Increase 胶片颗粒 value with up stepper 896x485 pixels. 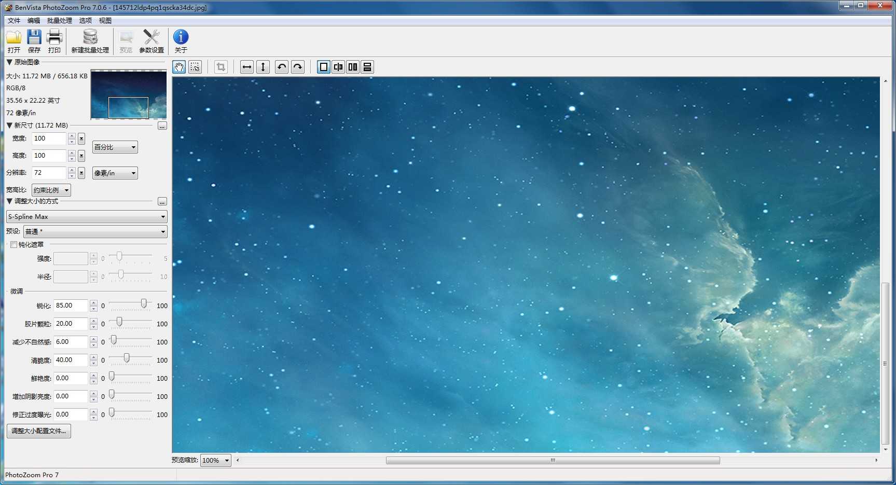[93, 321]
